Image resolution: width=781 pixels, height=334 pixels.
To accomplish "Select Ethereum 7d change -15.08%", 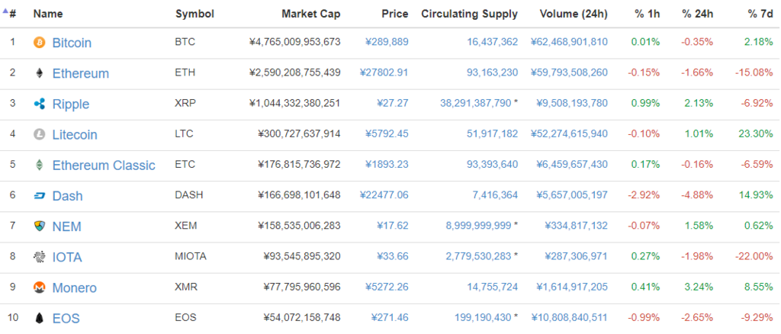I will coord(754,72).
